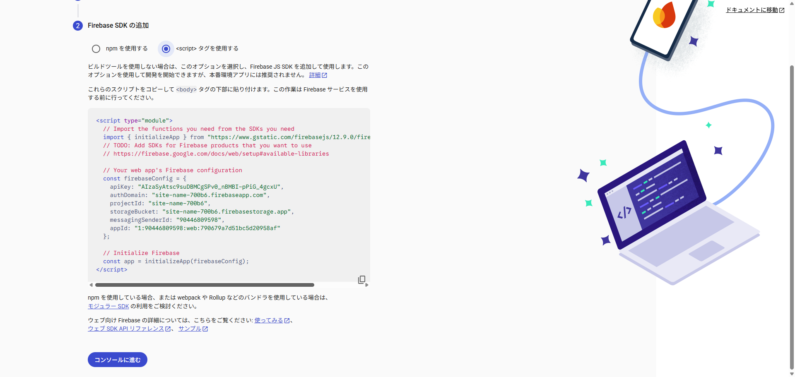This screenshot has width=795, height=377.
Task: Select the <script> タグを使用する option
Action: tap(166, 49)
